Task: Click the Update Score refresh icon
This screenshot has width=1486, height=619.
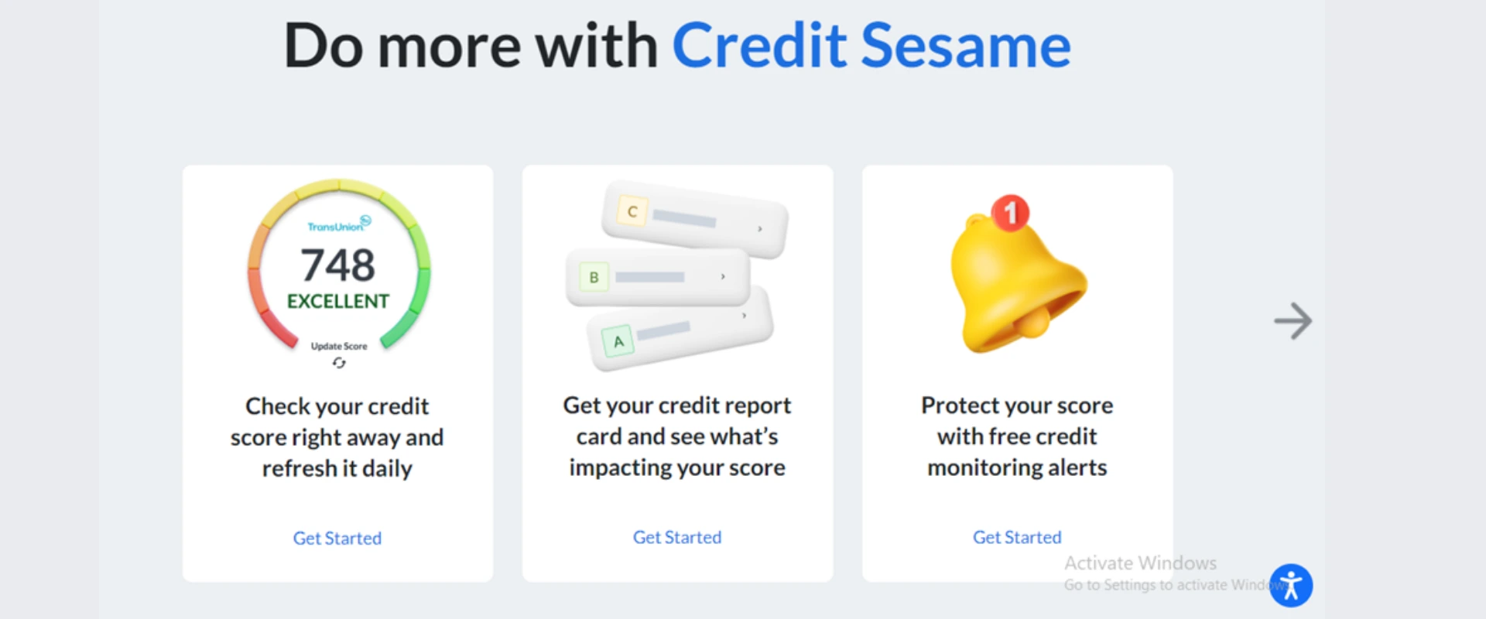Action: click(339, 363)
